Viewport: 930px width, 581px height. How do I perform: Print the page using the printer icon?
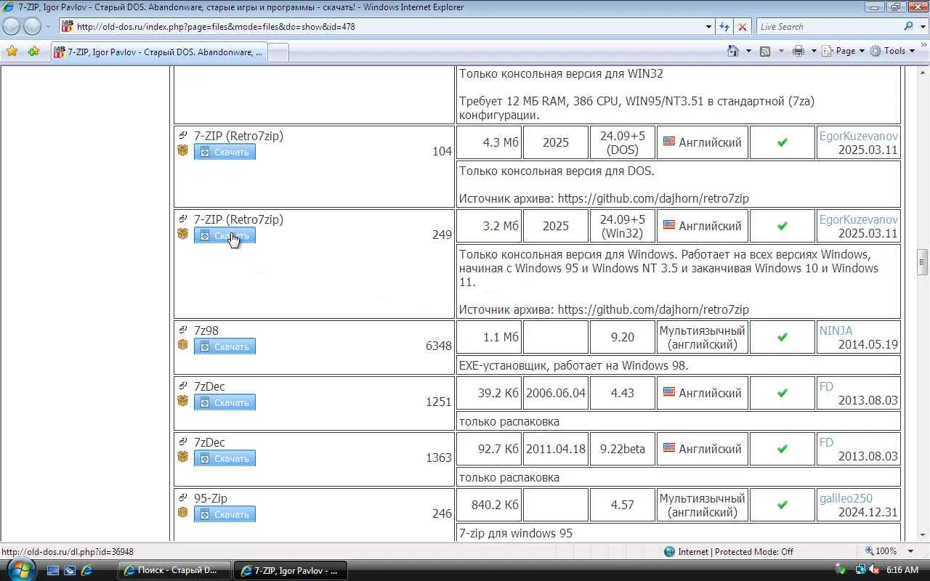tap(798, 51)
